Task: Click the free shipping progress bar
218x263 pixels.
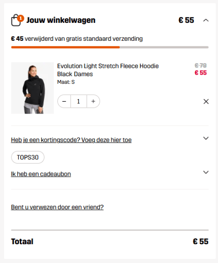Action: [110, 47]
